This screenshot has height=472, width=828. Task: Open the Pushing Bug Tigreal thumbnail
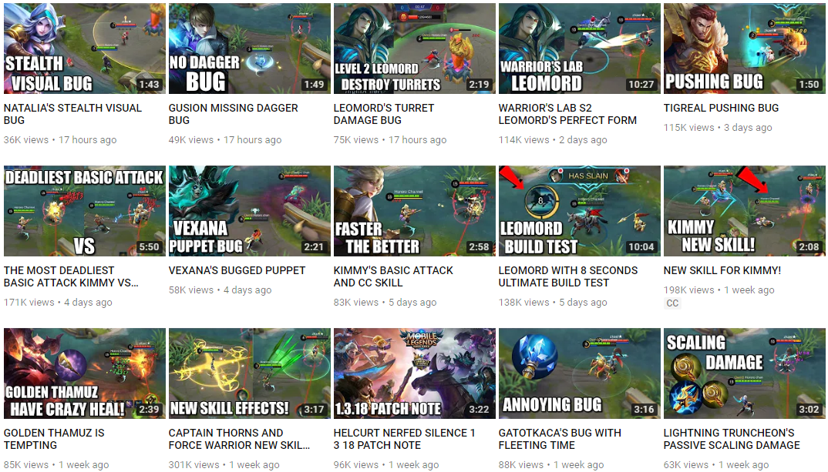click(x=745, y=49)
